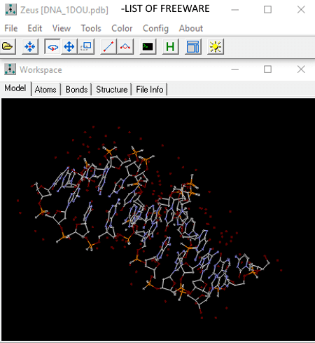Open the Edit menu
This screenshot has height=343, width=315.
pyautogui.click(x=35, y=28)
